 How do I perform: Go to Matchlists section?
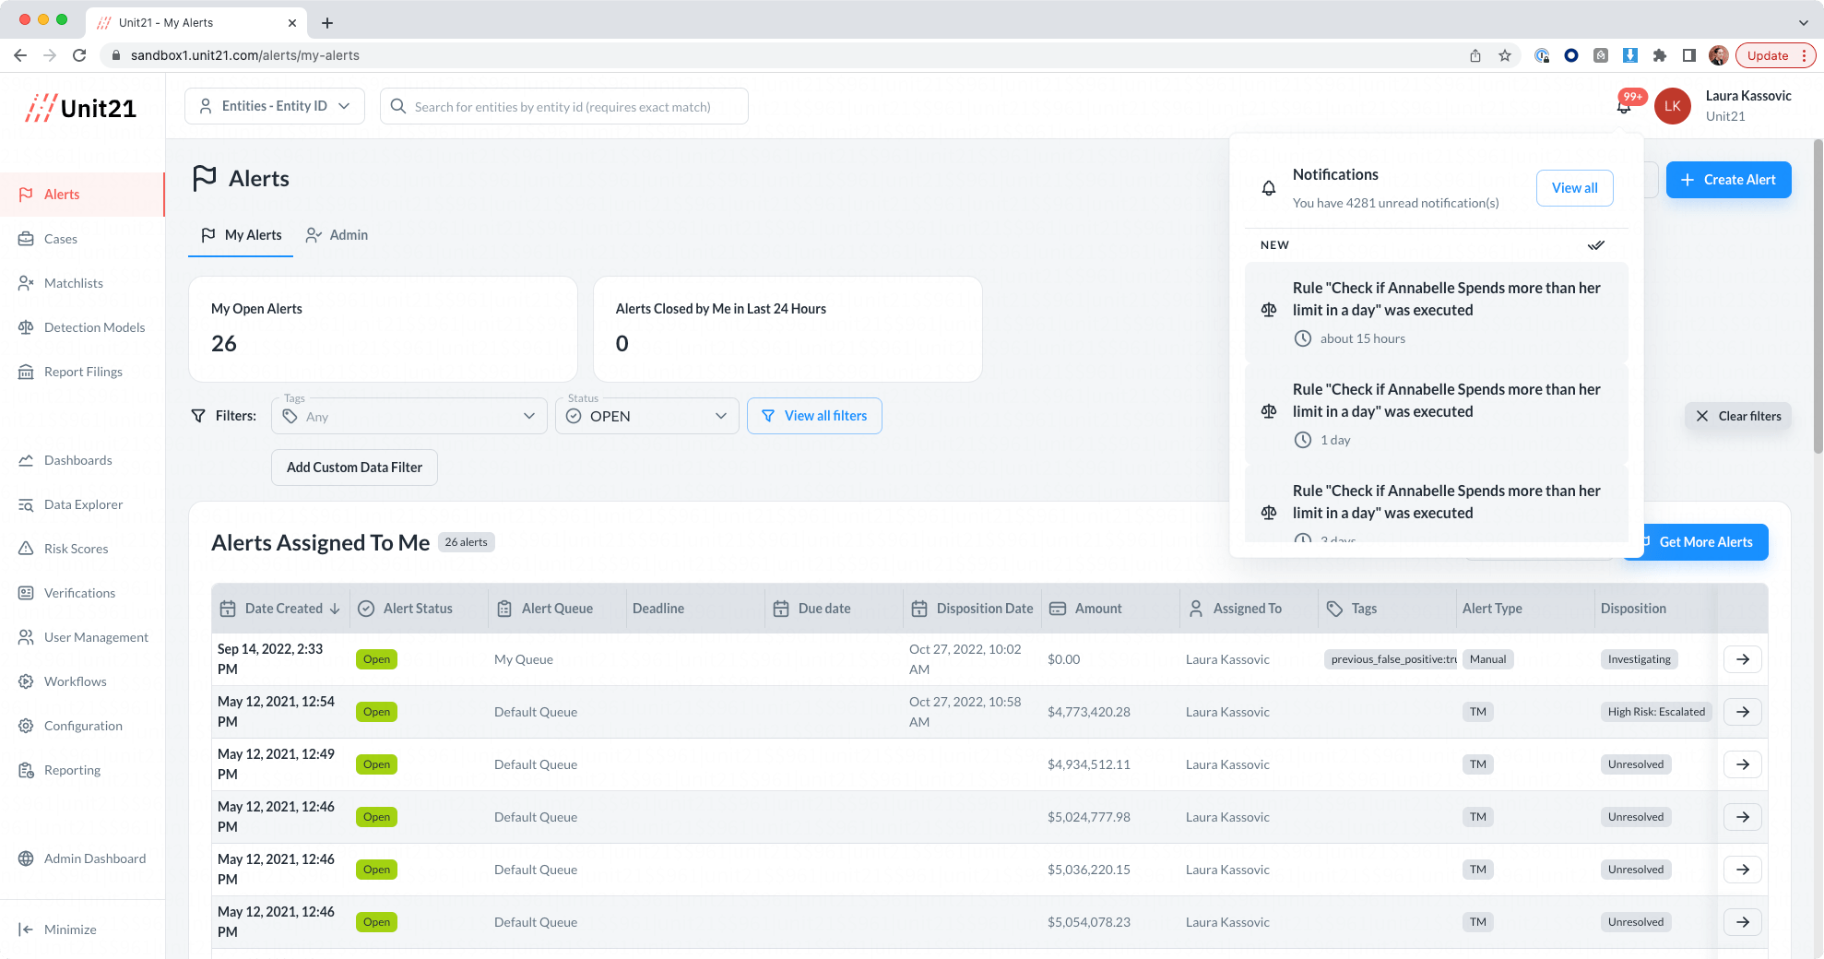point(82,283)
